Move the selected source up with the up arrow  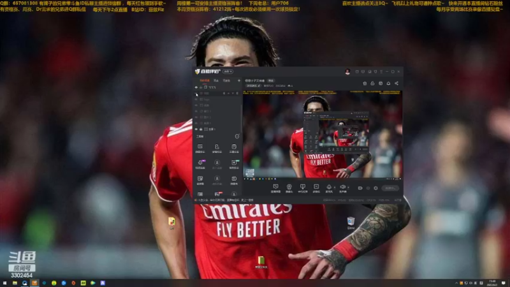(x=228, y=93)
